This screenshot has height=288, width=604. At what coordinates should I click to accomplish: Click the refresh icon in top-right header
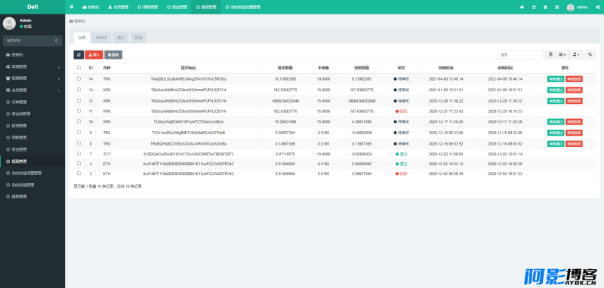click(534, 7)
